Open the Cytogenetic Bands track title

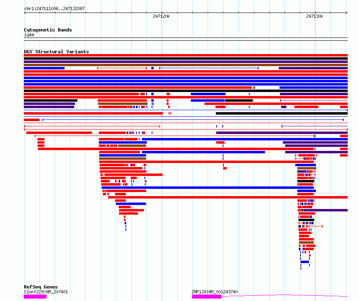(x=48, y=30)
